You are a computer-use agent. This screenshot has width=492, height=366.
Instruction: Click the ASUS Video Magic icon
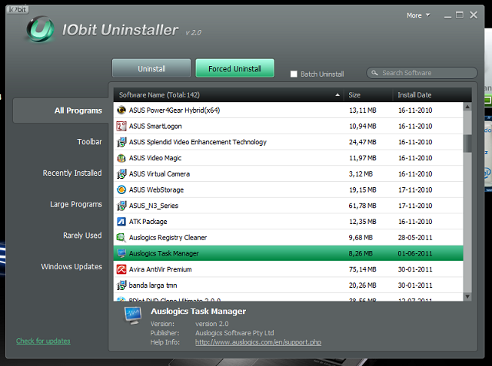pyautogui.click(x=121, y=158)
